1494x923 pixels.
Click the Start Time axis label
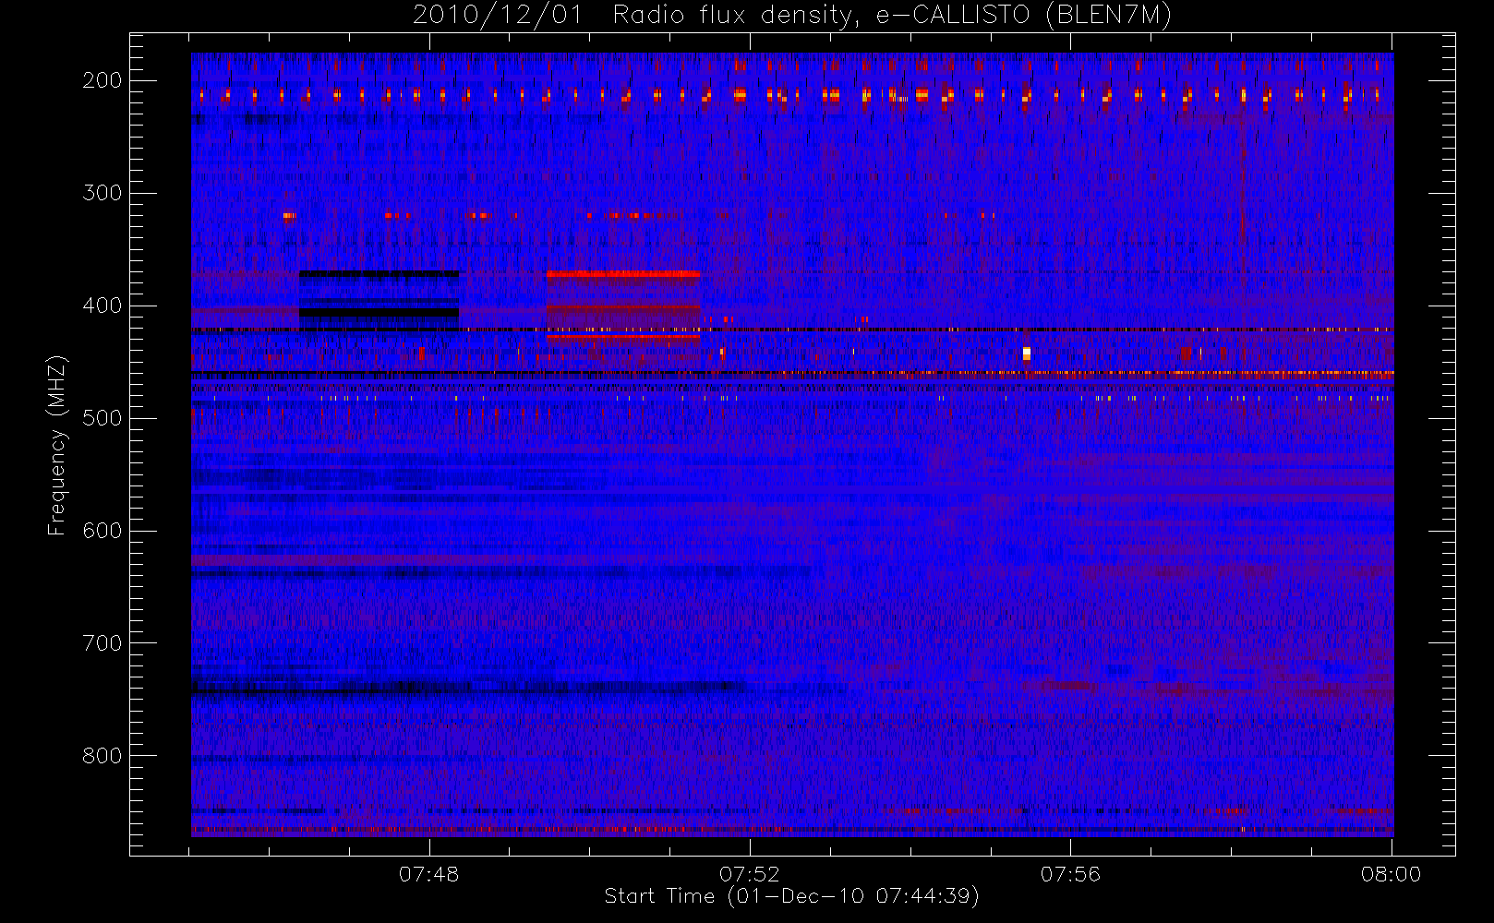point(791,896)
